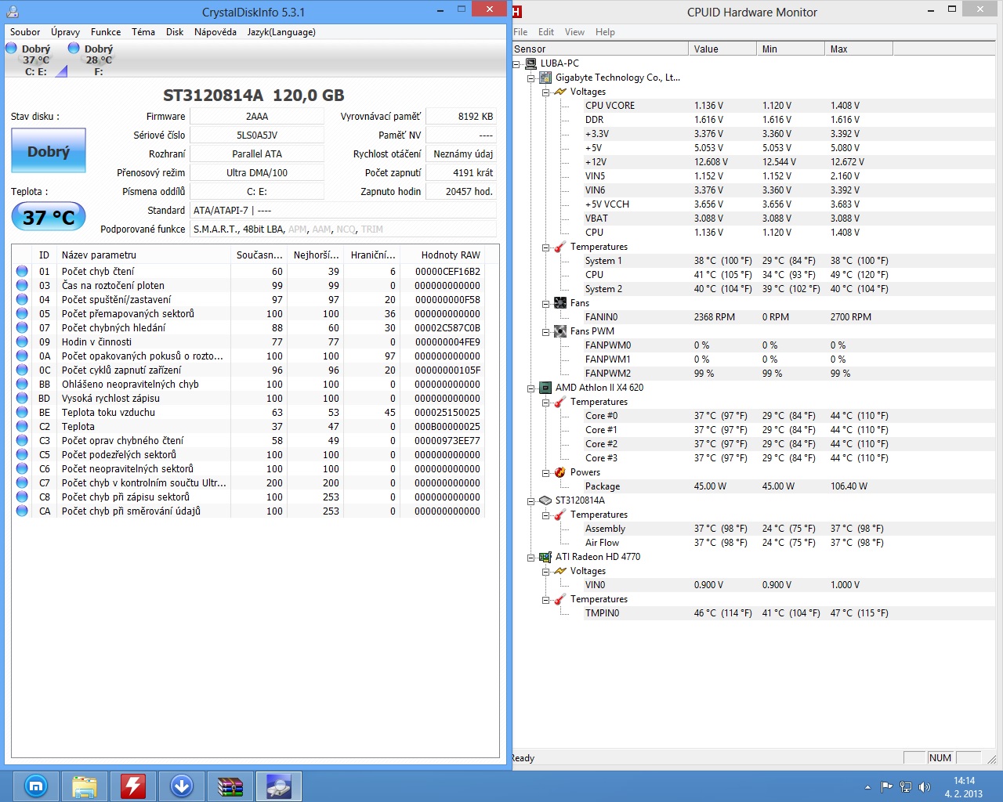Open Funkce menu in CrystalDiskInfo
1003x802 pixels.
pyautogui.click(x=106, y=32)
